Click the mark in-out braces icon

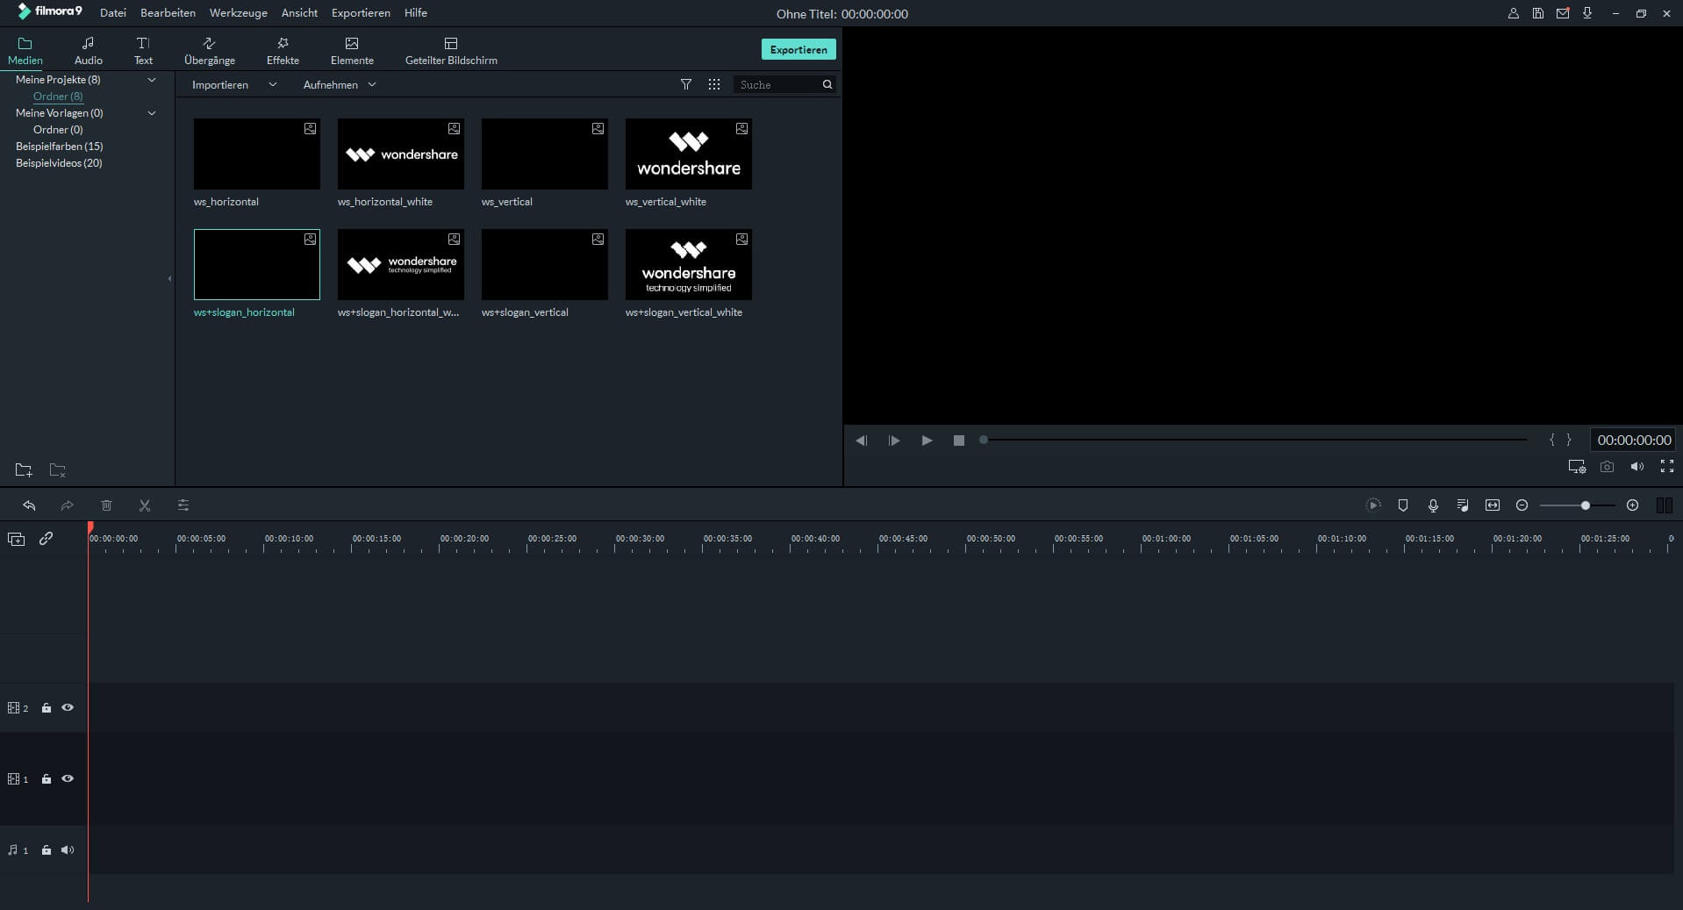tap(1560, 440)
